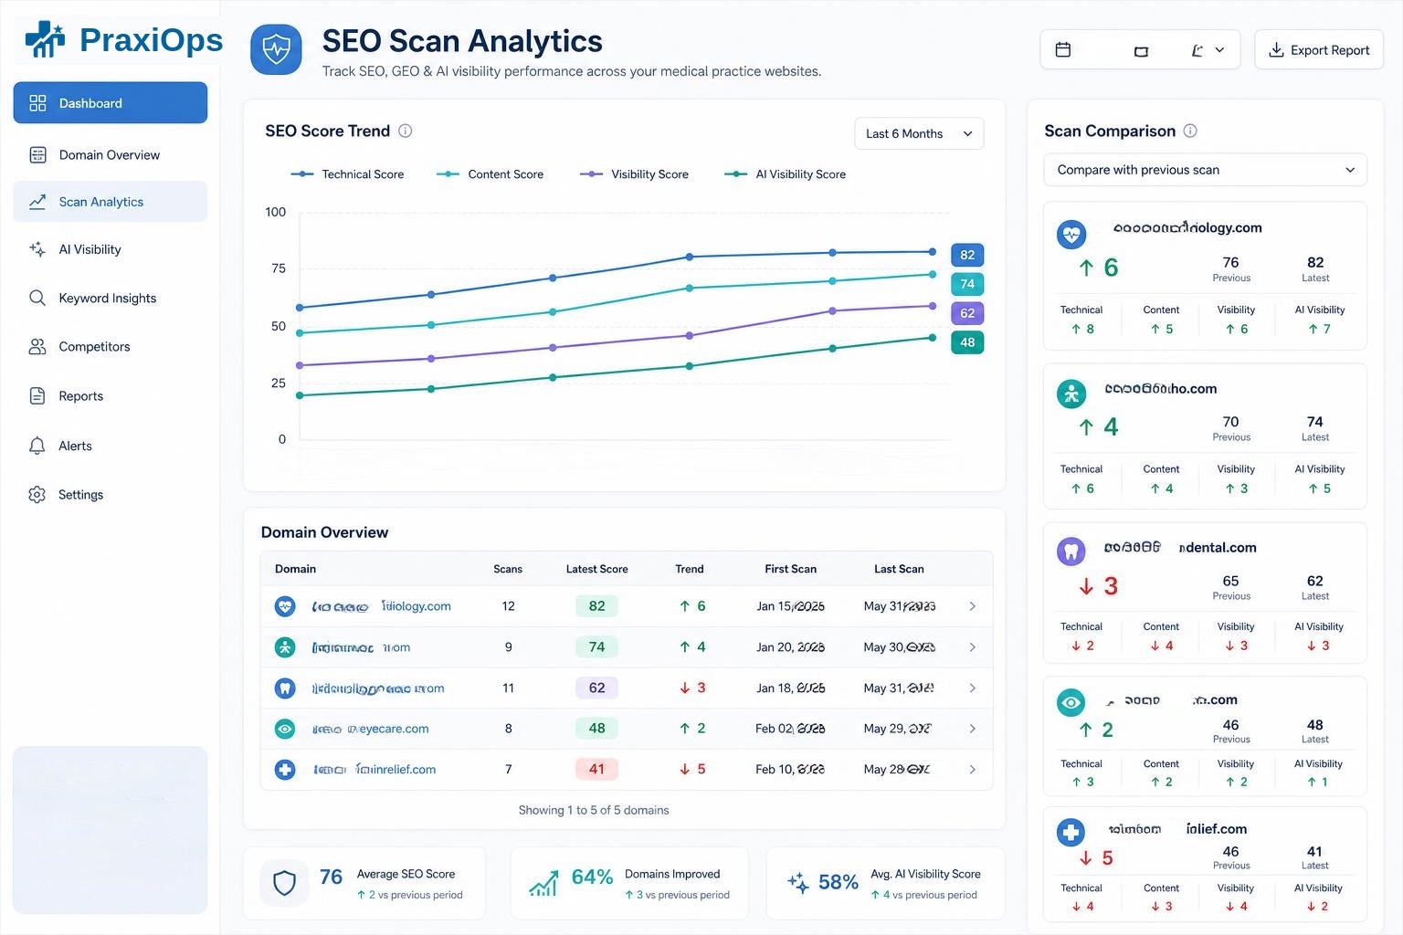The height and width of the screenshot is (935, 1403).
Task: Click the Competitors people icon
Action: (37, 347)
